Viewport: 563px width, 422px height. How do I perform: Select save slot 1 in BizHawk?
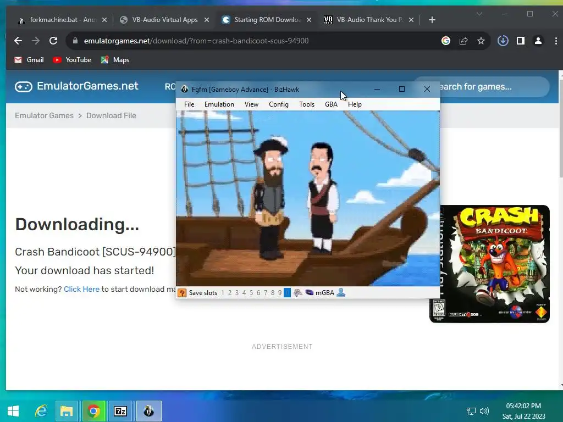click(223, 293)
